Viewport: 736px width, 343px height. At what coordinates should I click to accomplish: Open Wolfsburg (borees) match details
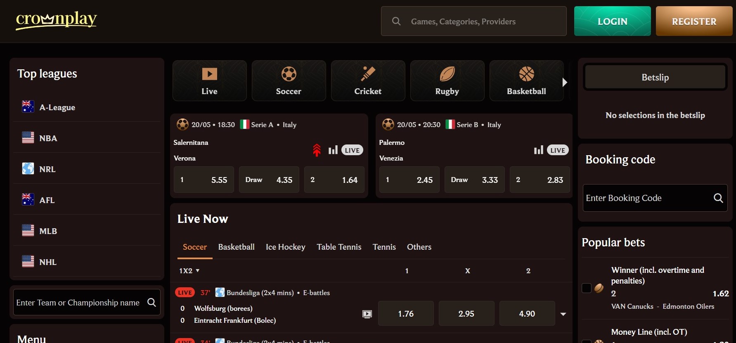[223, 308]
